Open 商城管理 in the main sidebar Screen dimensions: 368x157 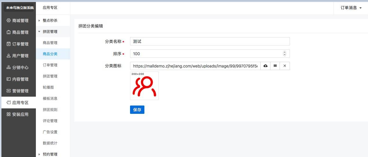tap(19, 21)
